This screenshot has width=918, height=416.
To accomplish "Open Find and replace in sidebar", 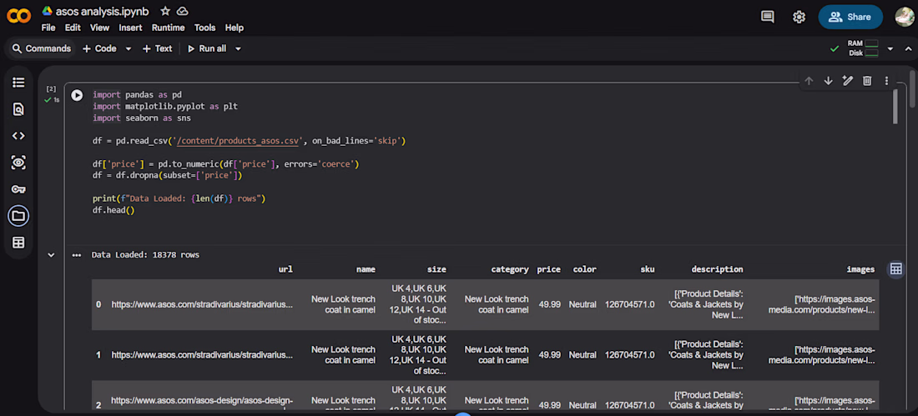I will click(x=18, y=109).
